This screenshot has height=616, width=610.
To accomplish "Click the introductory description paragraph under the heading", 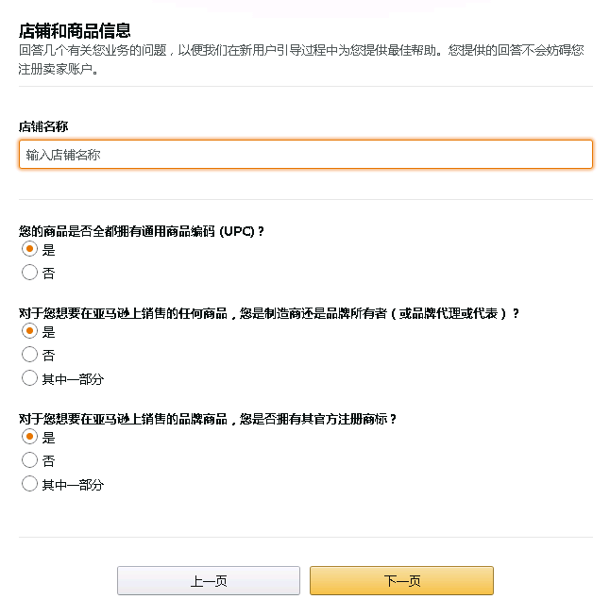I will coord(302,58).
